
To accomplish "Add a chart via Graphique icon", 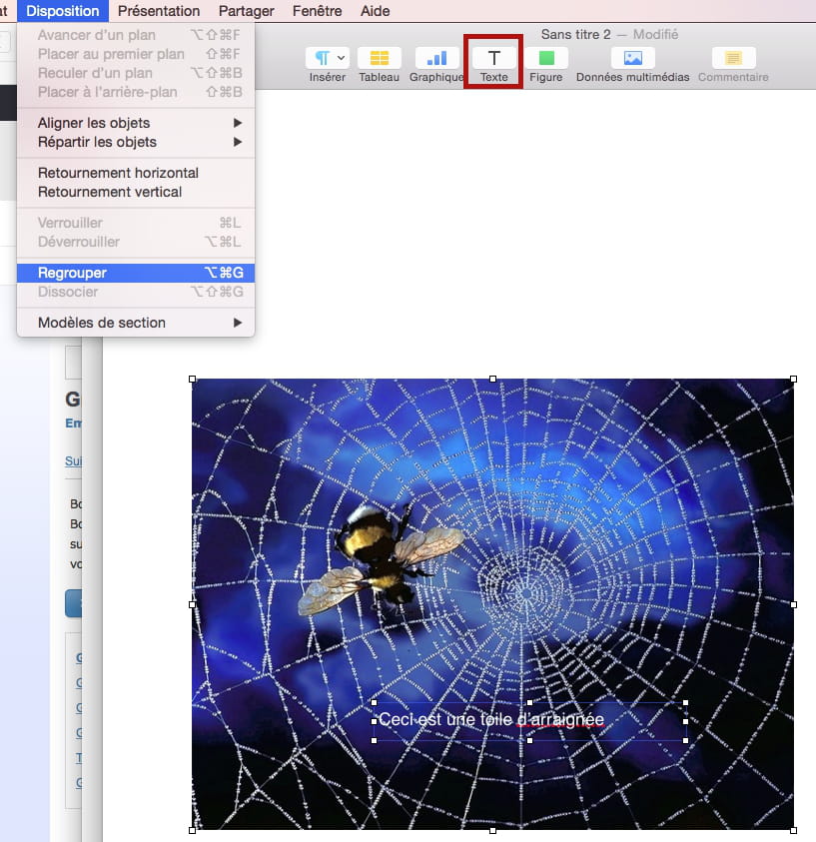I will click(x=436, y=58).
